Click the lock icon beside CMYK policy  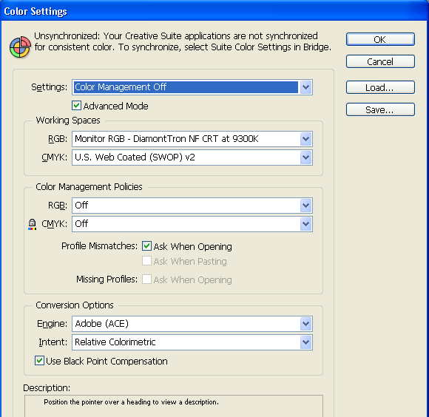point(32,224)
